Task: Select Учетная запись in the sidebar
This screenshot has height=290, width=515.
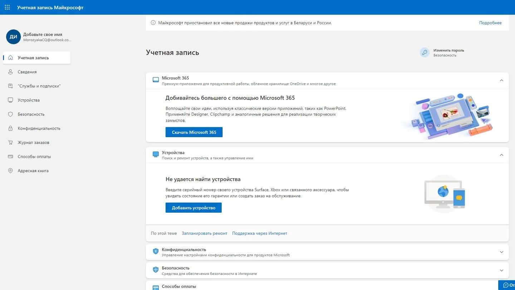Action: pyautogui.click(x=37, y=58)
